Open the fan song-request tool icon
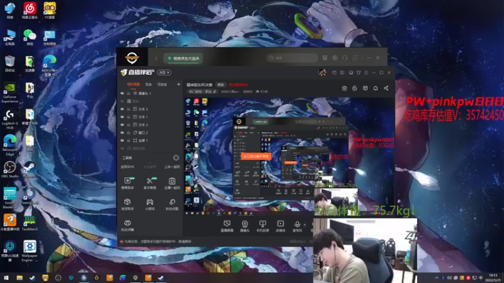Viewport: 504px width, 283px height. [x=172, y=204]
